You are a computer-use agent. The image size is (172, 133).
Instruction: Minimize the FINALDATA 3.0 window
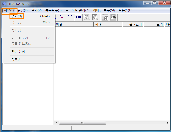148,3
